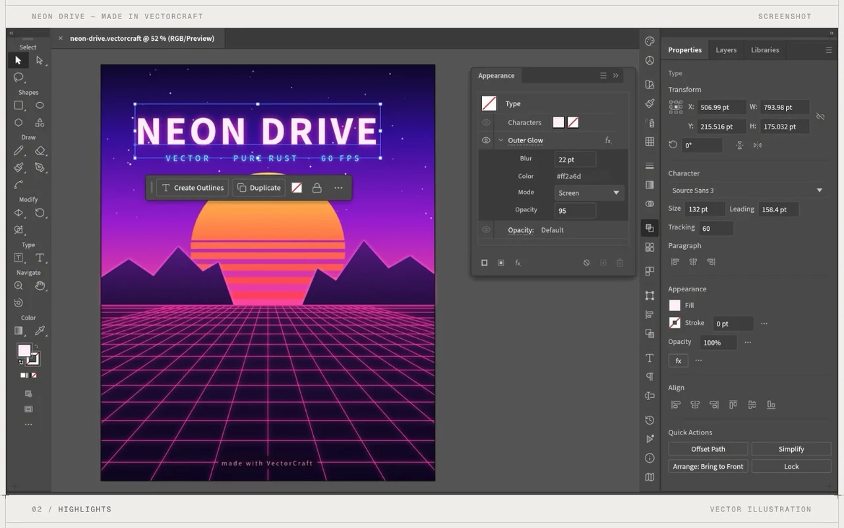
Task: Open more options in floating toolbar
Action: coord(338,188)
